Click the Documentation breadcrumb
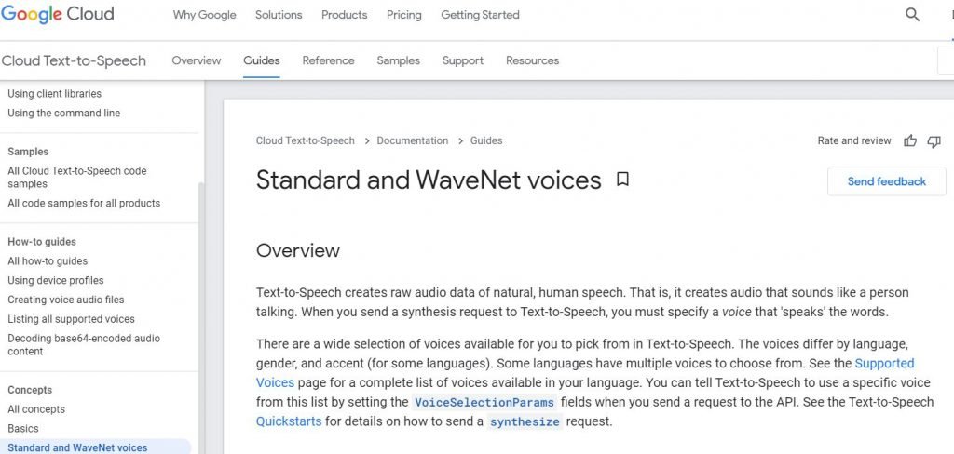Viewport: 954px width, 454px height. (x=413, y=140)
